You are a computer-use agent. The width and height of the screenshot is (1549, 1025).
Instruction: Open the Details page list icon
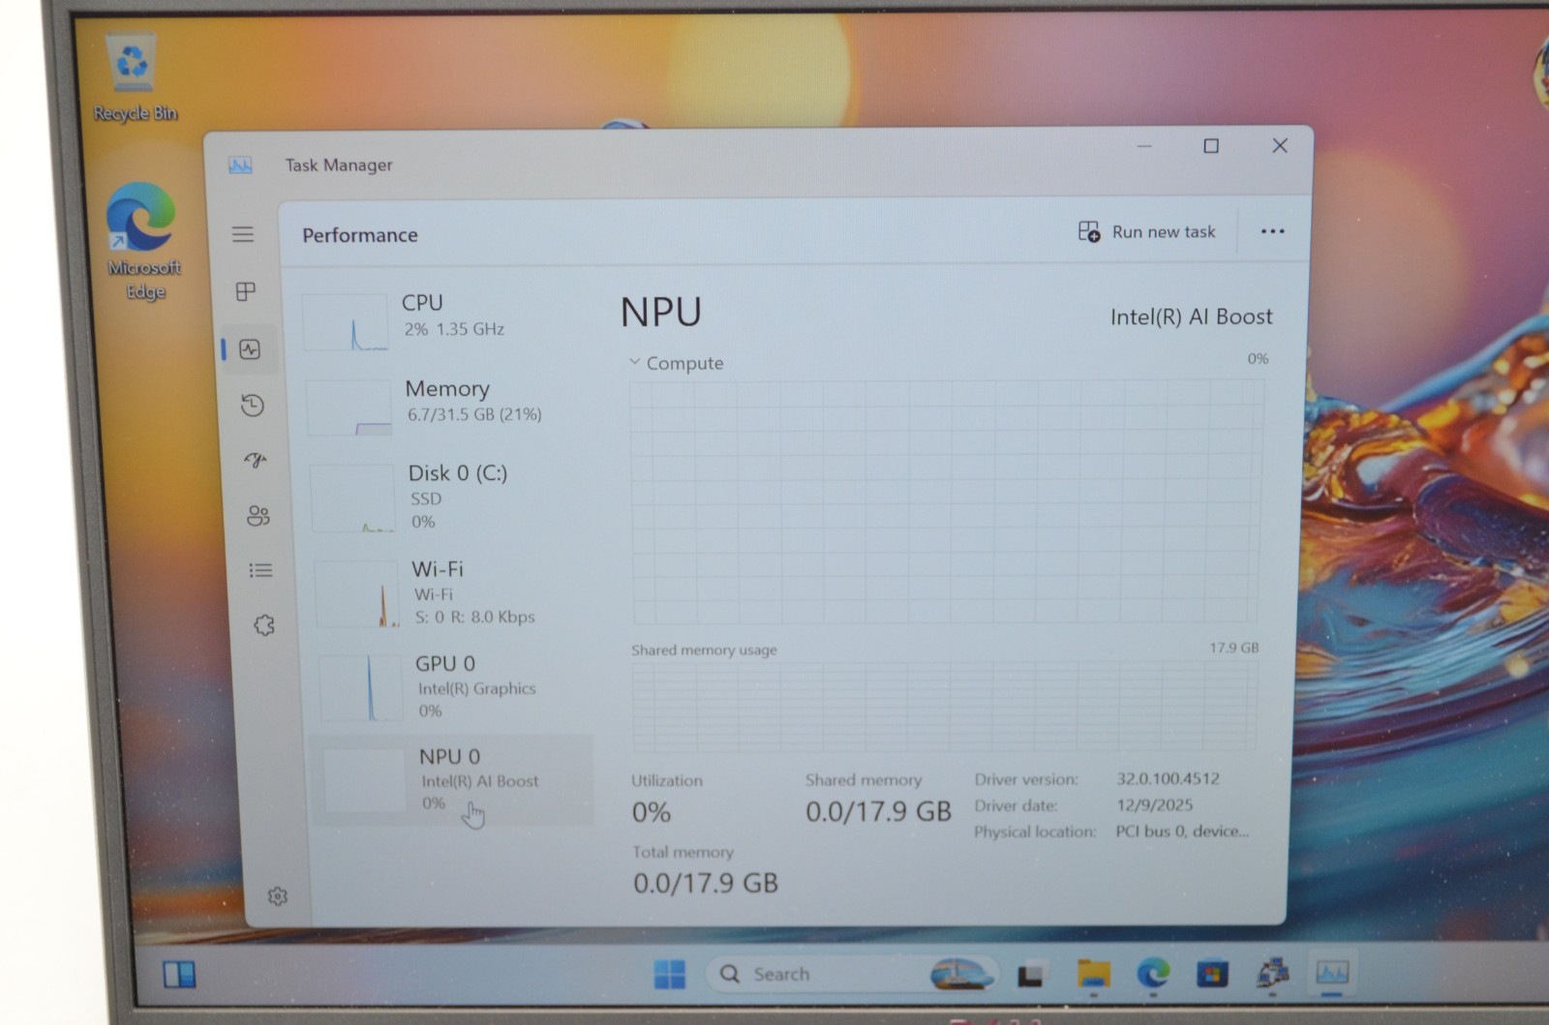[x=260, y=570]
